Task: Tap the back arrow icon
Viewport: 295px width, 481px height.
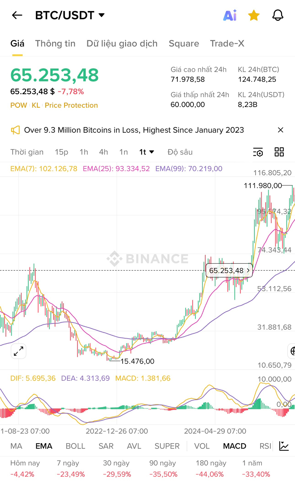Action: point(17,15)
